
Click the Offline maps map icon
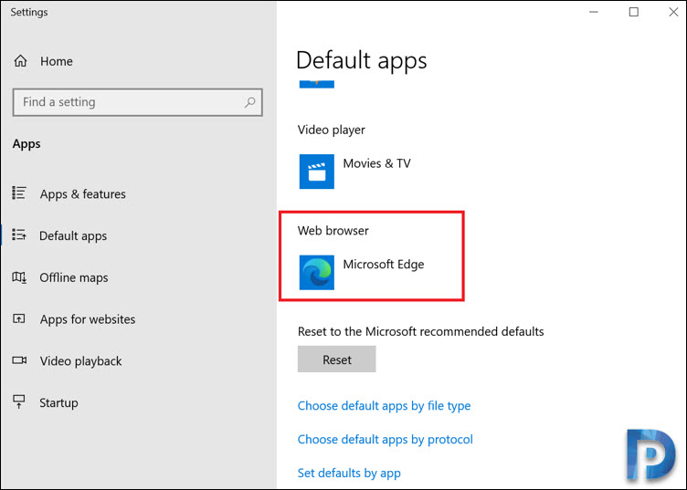pyautogui.click(x=19, y=277)
